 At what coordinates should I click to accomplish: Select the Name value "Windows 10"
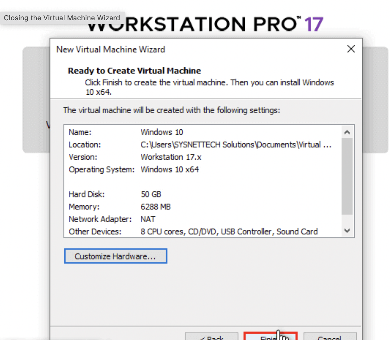click(x=162, y=132)
